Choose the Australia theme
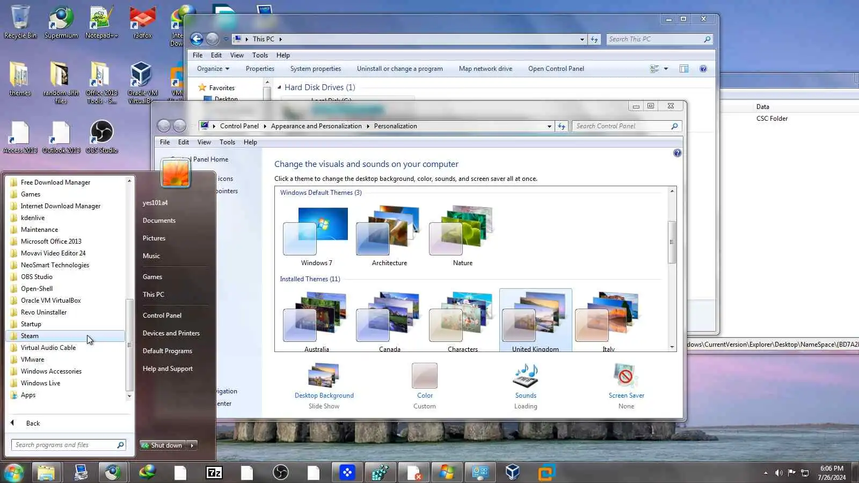Viewport: 859px width, 483px height. pyautogui.click(x=316, y=321)
